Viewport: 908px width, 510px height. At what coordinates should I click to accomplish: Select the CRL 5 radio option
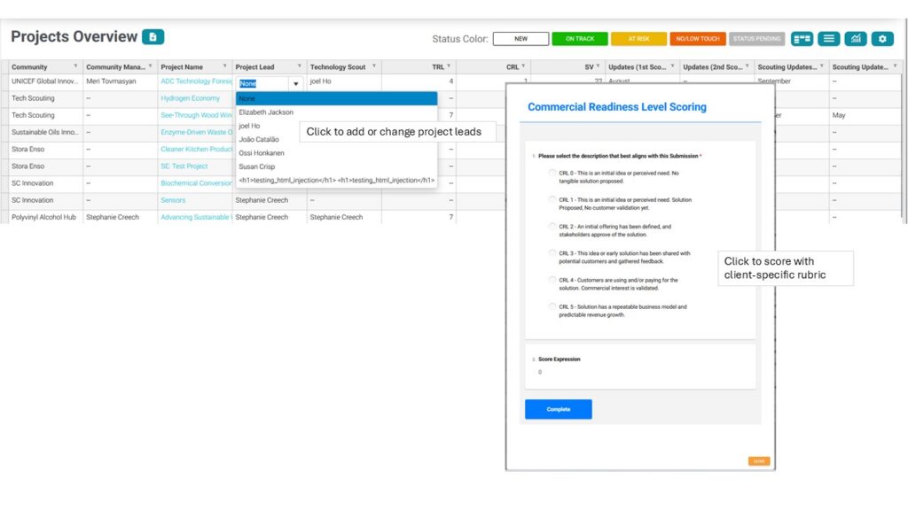pyautogui.click(x=552, y=307)
